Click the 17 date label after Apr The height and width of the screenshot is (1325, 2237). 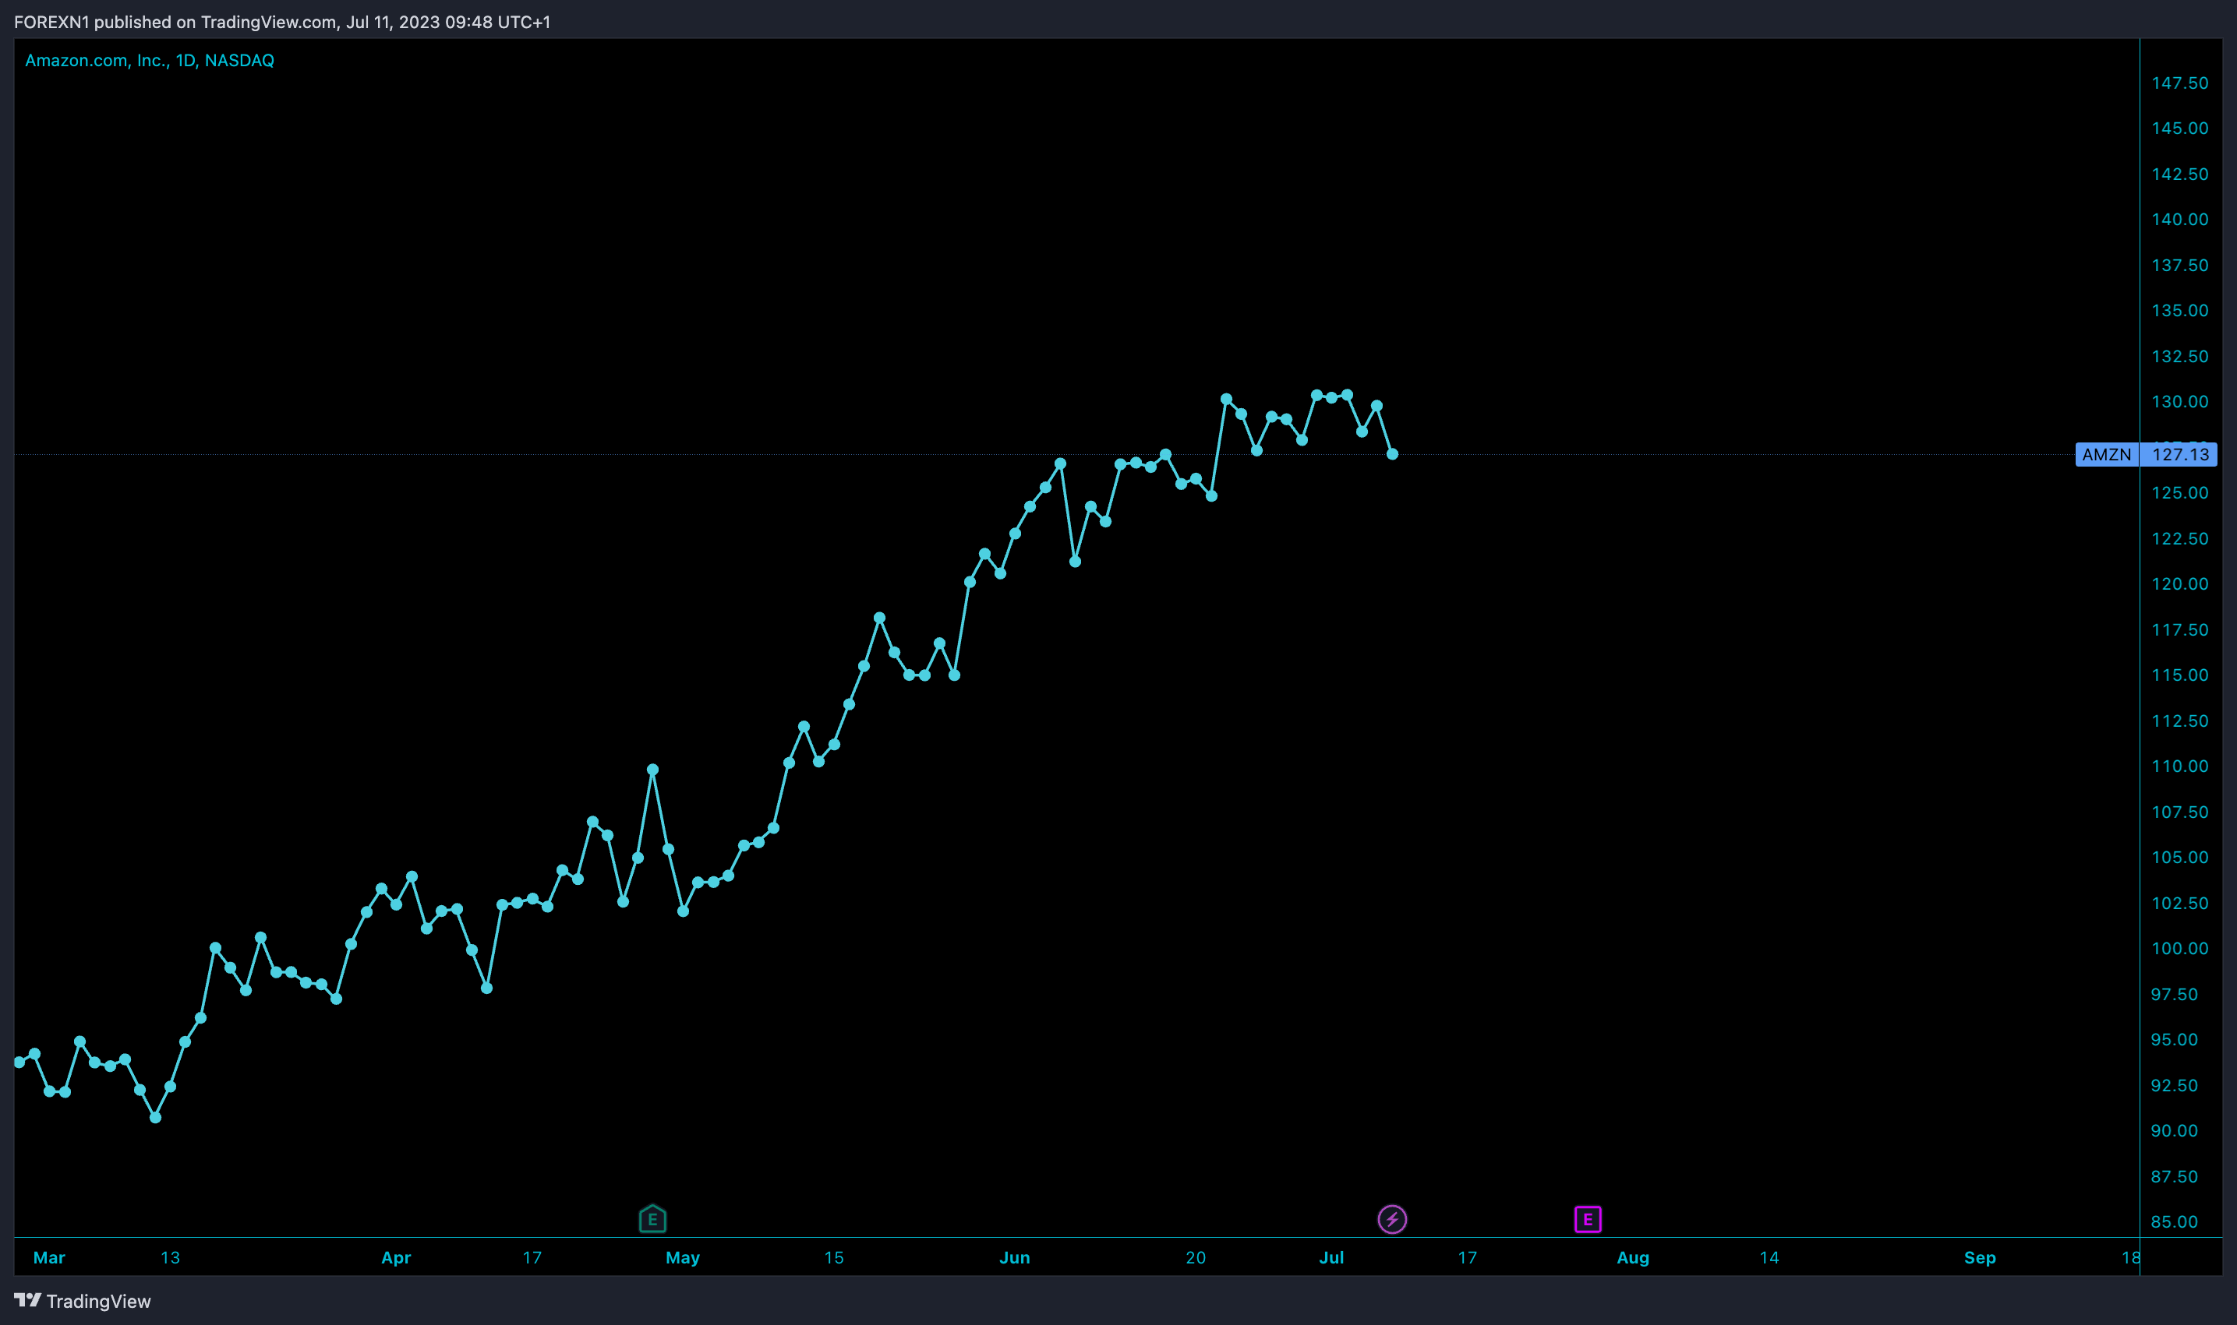(x=532, y=1258)
